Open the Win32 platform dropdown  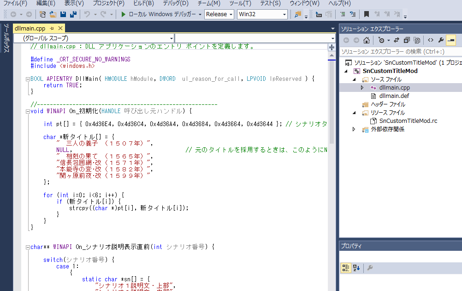(262, 14)
